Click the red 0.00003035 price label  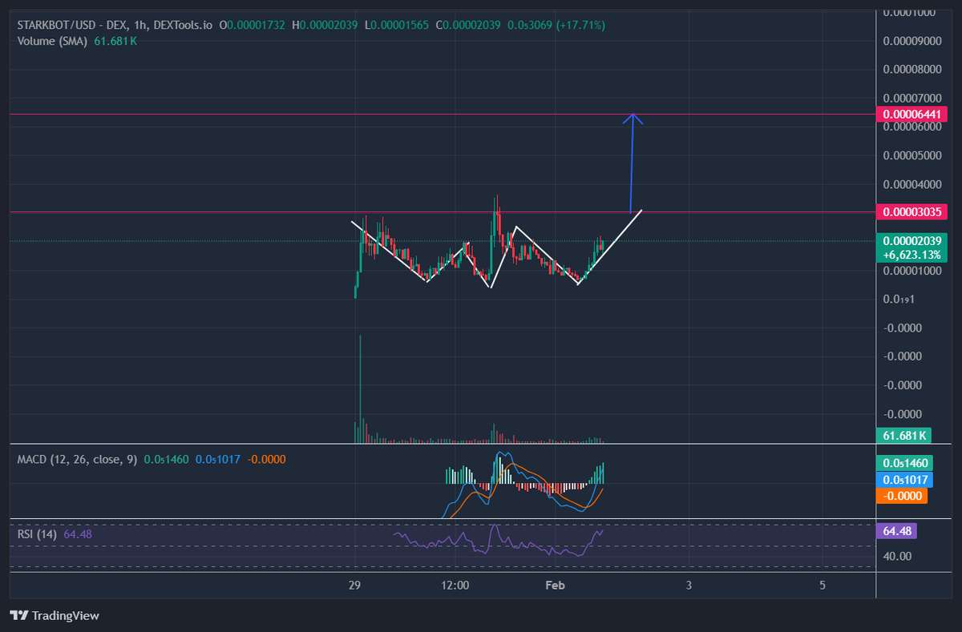(x=912, y=212)
